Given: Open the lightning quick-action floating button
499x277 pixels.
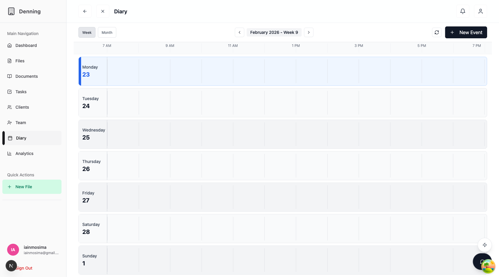Looking at the screenshot, I should click(x=484, y=245).
